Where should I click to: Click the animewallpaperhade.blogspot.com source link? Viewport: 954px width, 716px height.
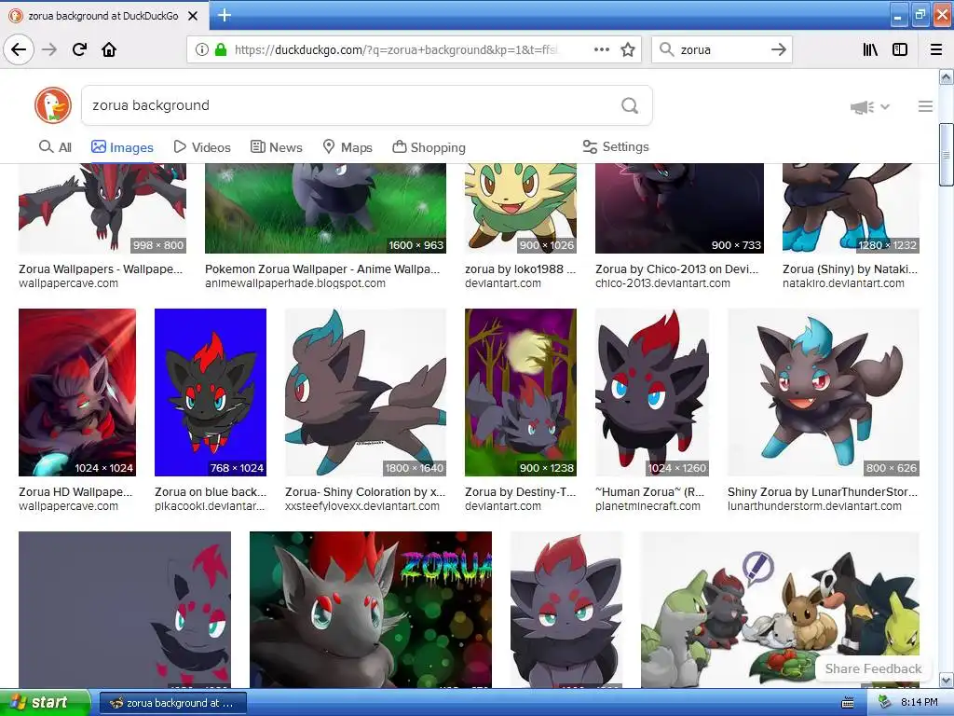click(295, 283)
